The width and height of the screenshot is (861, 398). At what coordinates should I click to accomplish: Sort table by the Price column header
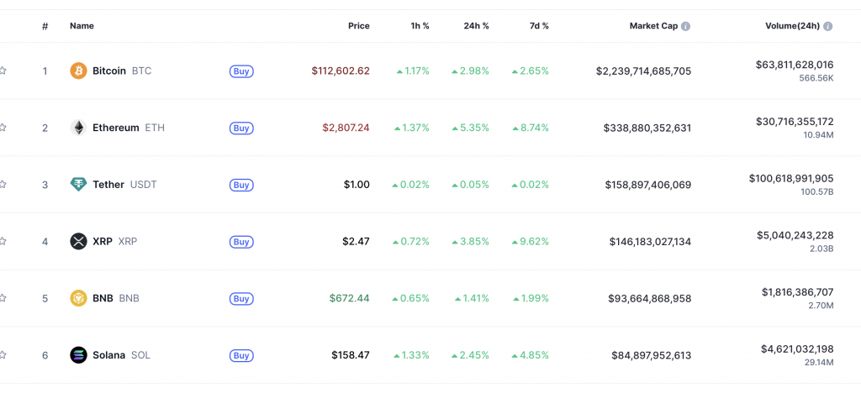coord(359,26)
